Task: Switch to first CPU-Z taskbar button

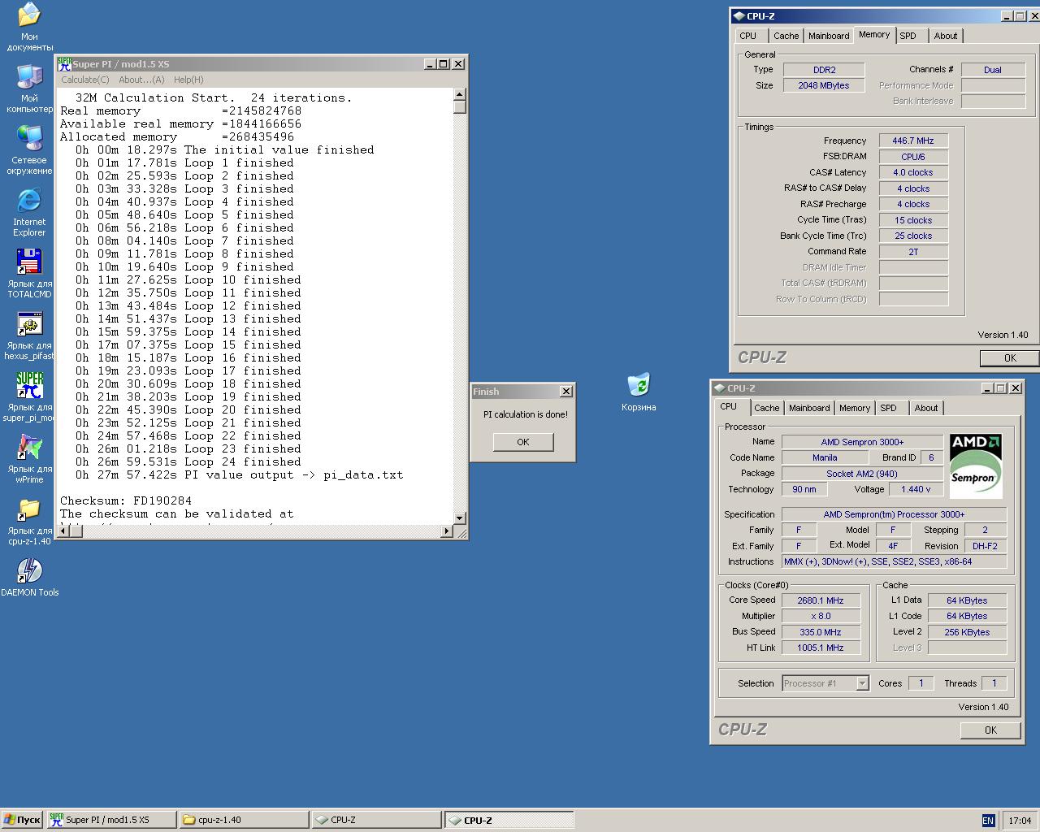Action: click(x=377, y=820)
